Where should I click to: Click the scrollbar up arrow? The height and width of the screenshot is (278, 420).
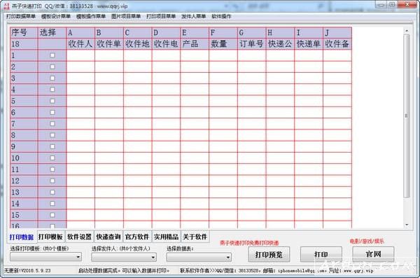click(x=407, y=31)
